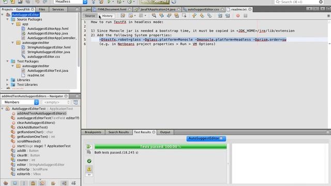
Task: Click Next Bookmark icon in editor toolbar
Action: click(x=202, y=16)
